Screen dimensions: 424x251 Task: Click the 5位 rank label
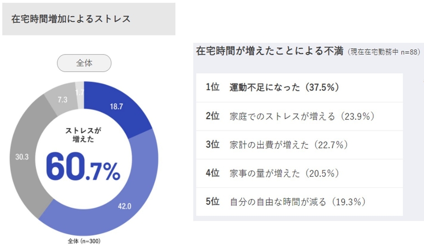pyautogui.click(x=212, y=202)
